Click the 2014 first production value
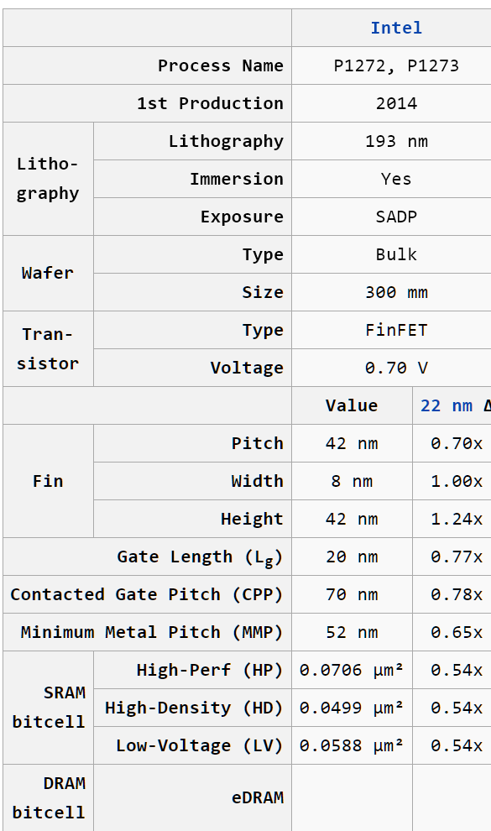 [396, 103]
